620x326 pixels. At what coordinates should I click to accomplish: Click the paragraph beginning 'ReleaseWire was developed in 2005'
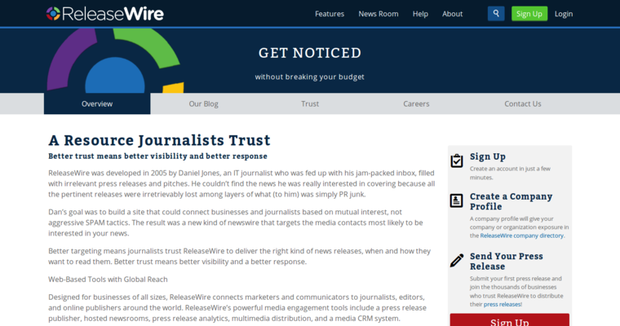[241, 183]
